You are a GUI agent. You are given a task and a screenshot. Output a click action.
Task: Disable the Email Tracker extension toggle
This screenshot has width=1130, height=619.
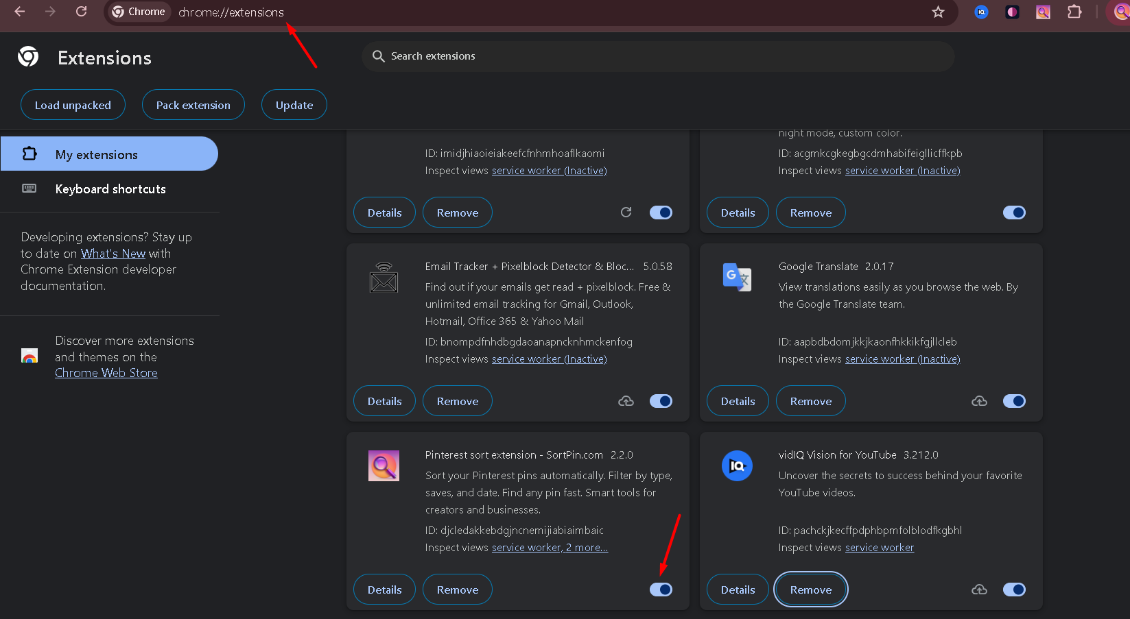click(661, 401)
